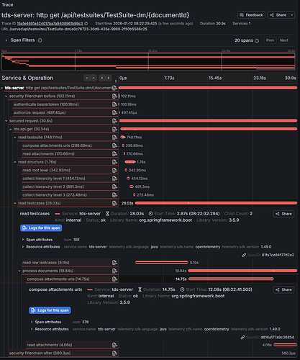Open logs icon for read testsuite row
Screen dimensions: 300x360
(114, 138)
